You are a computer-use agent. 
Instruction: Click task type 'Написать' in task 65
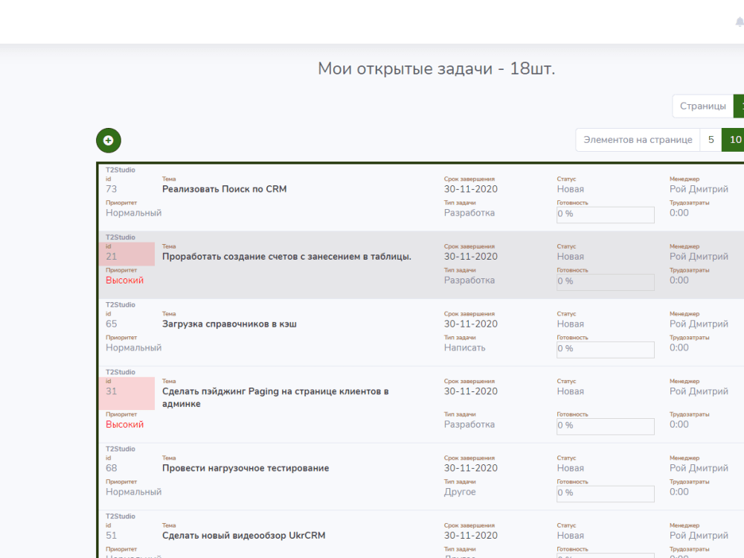(464, 347)
